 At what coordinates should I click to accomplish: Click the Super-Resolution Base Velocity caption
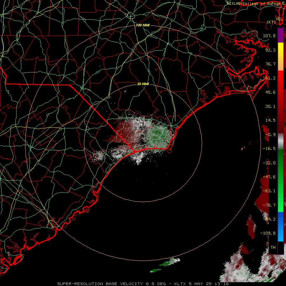click(143, 284)
